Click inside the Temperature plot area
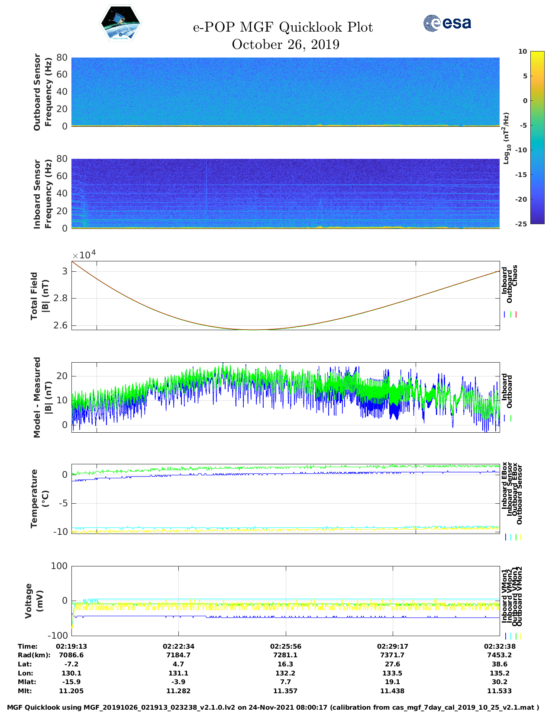This screenshot has height=714, width=552. [285, 499]
